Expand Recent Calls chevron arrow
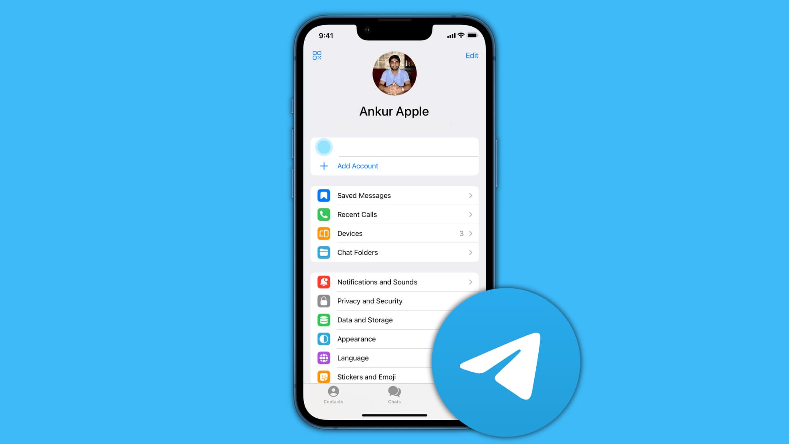Image resolution: width=789 pixels, height=444 pixels. pos(470,214)
